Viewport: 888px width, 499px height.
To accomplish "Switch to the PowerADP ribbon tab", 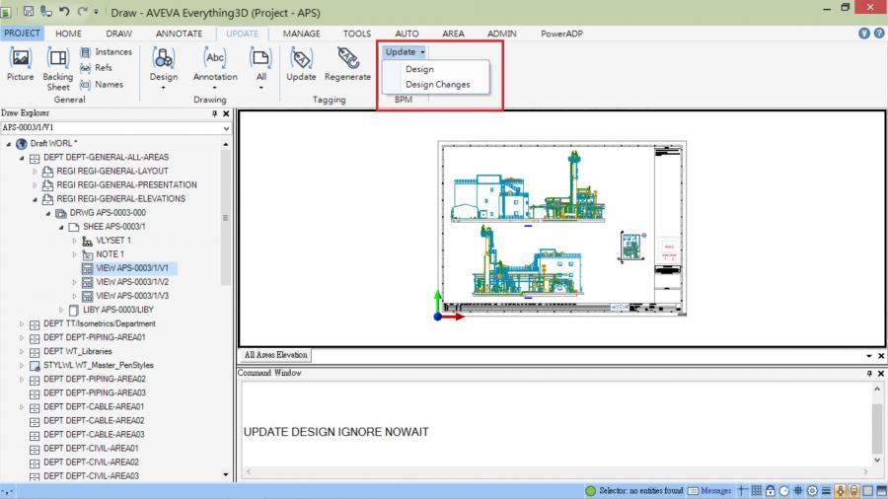I will pyautogui.click(x=561, y=34).
